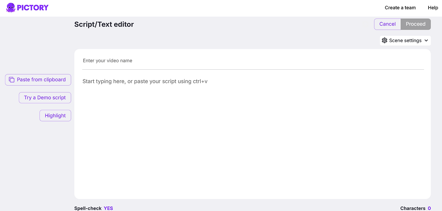Viewport: 442px width, 211px height.
Task: Focus the Enter your video name field
Action: click(253, 61)
